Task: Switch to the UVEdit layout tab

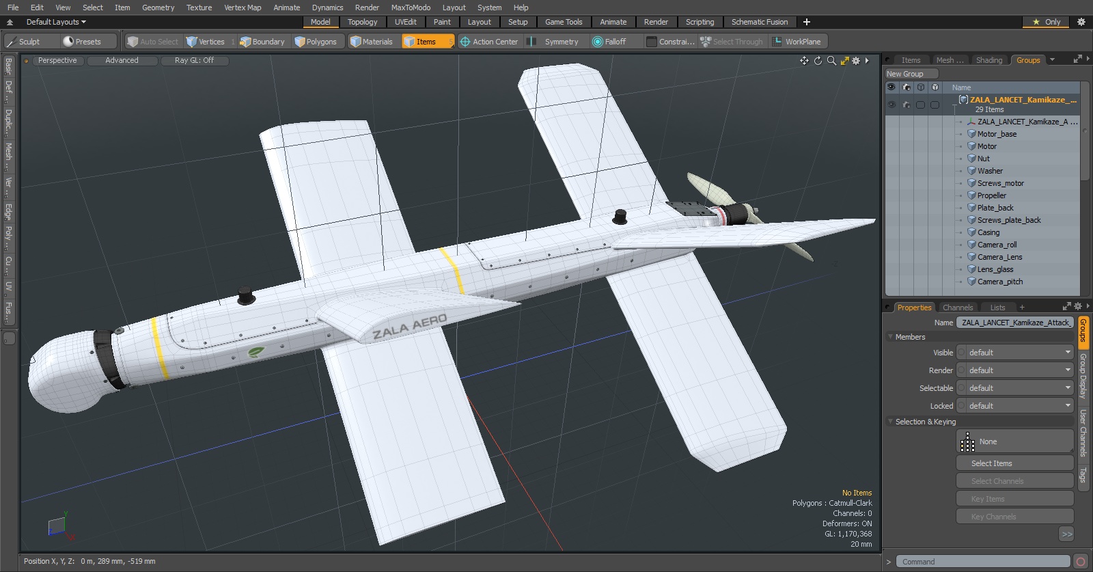Action: 405,22
